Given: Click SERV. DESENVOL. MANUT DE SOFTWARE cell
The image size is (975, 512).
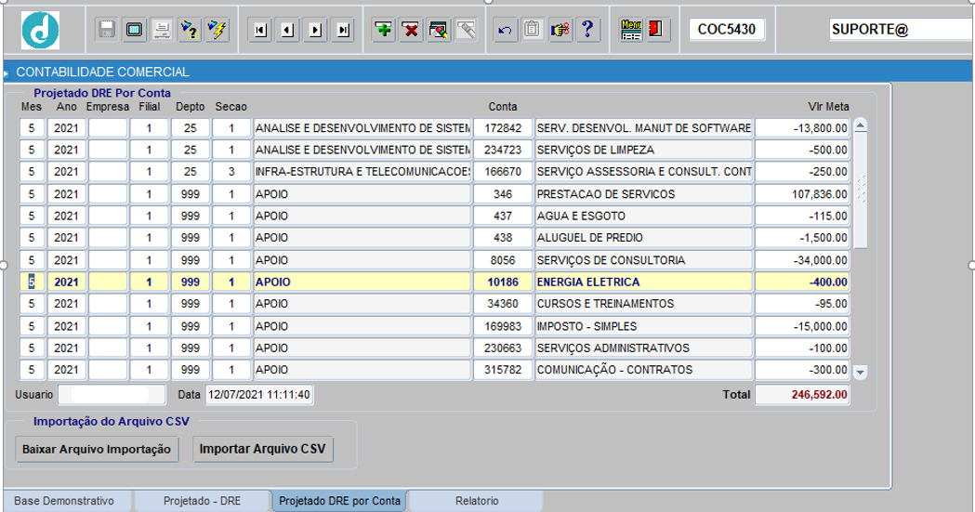Looking at the screenshot, I should tap(643, 128).
